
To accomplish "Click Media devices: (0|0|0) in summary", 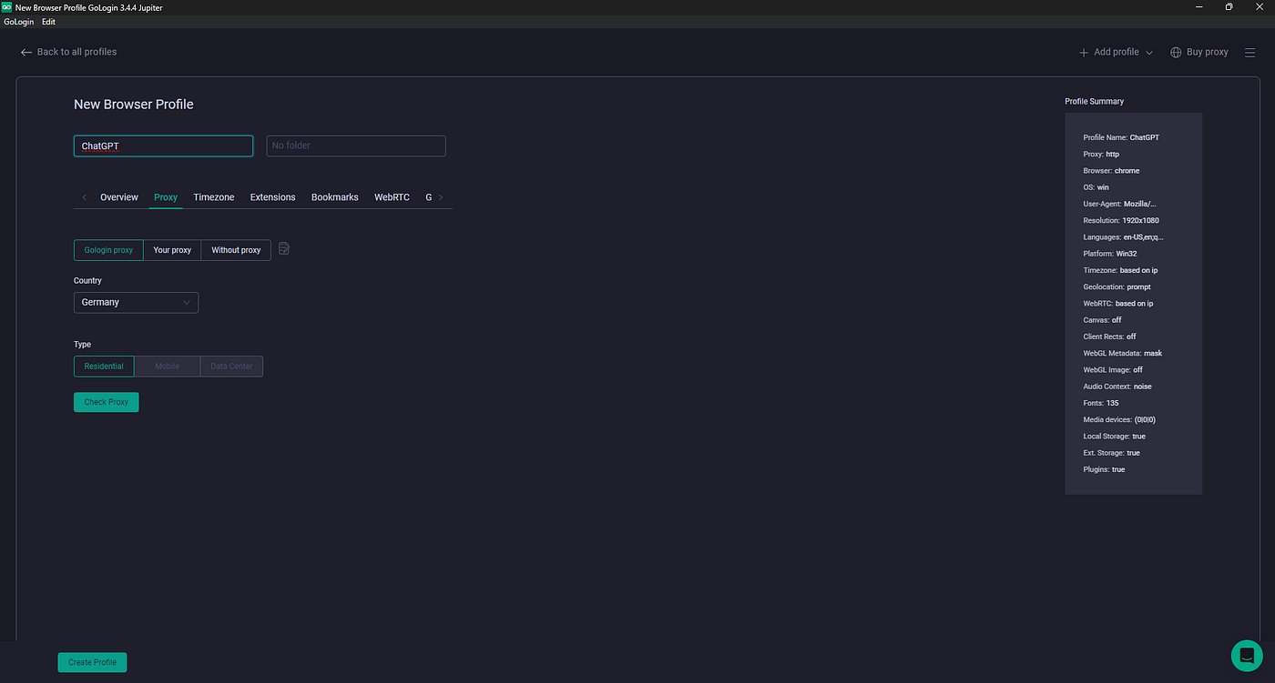I will tap(1119, 420).
